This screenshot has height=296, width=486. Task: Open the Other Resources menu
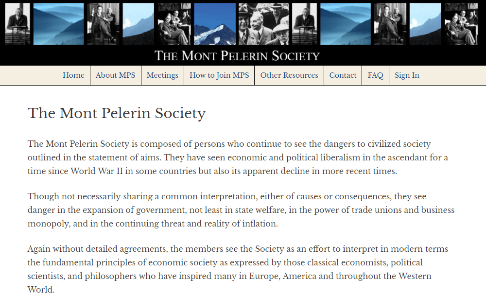click(x=289, y=75)
